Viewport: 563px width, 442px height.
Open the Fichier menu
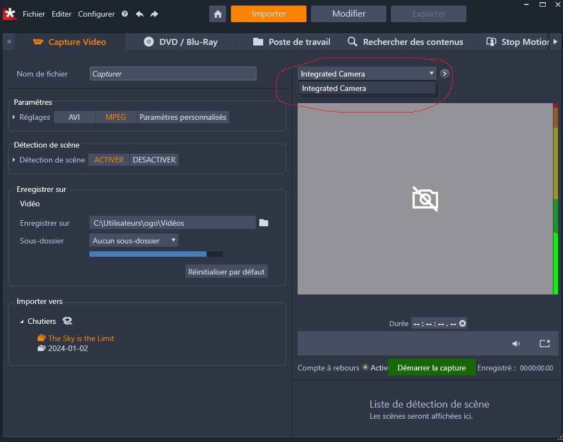(34, 14)
